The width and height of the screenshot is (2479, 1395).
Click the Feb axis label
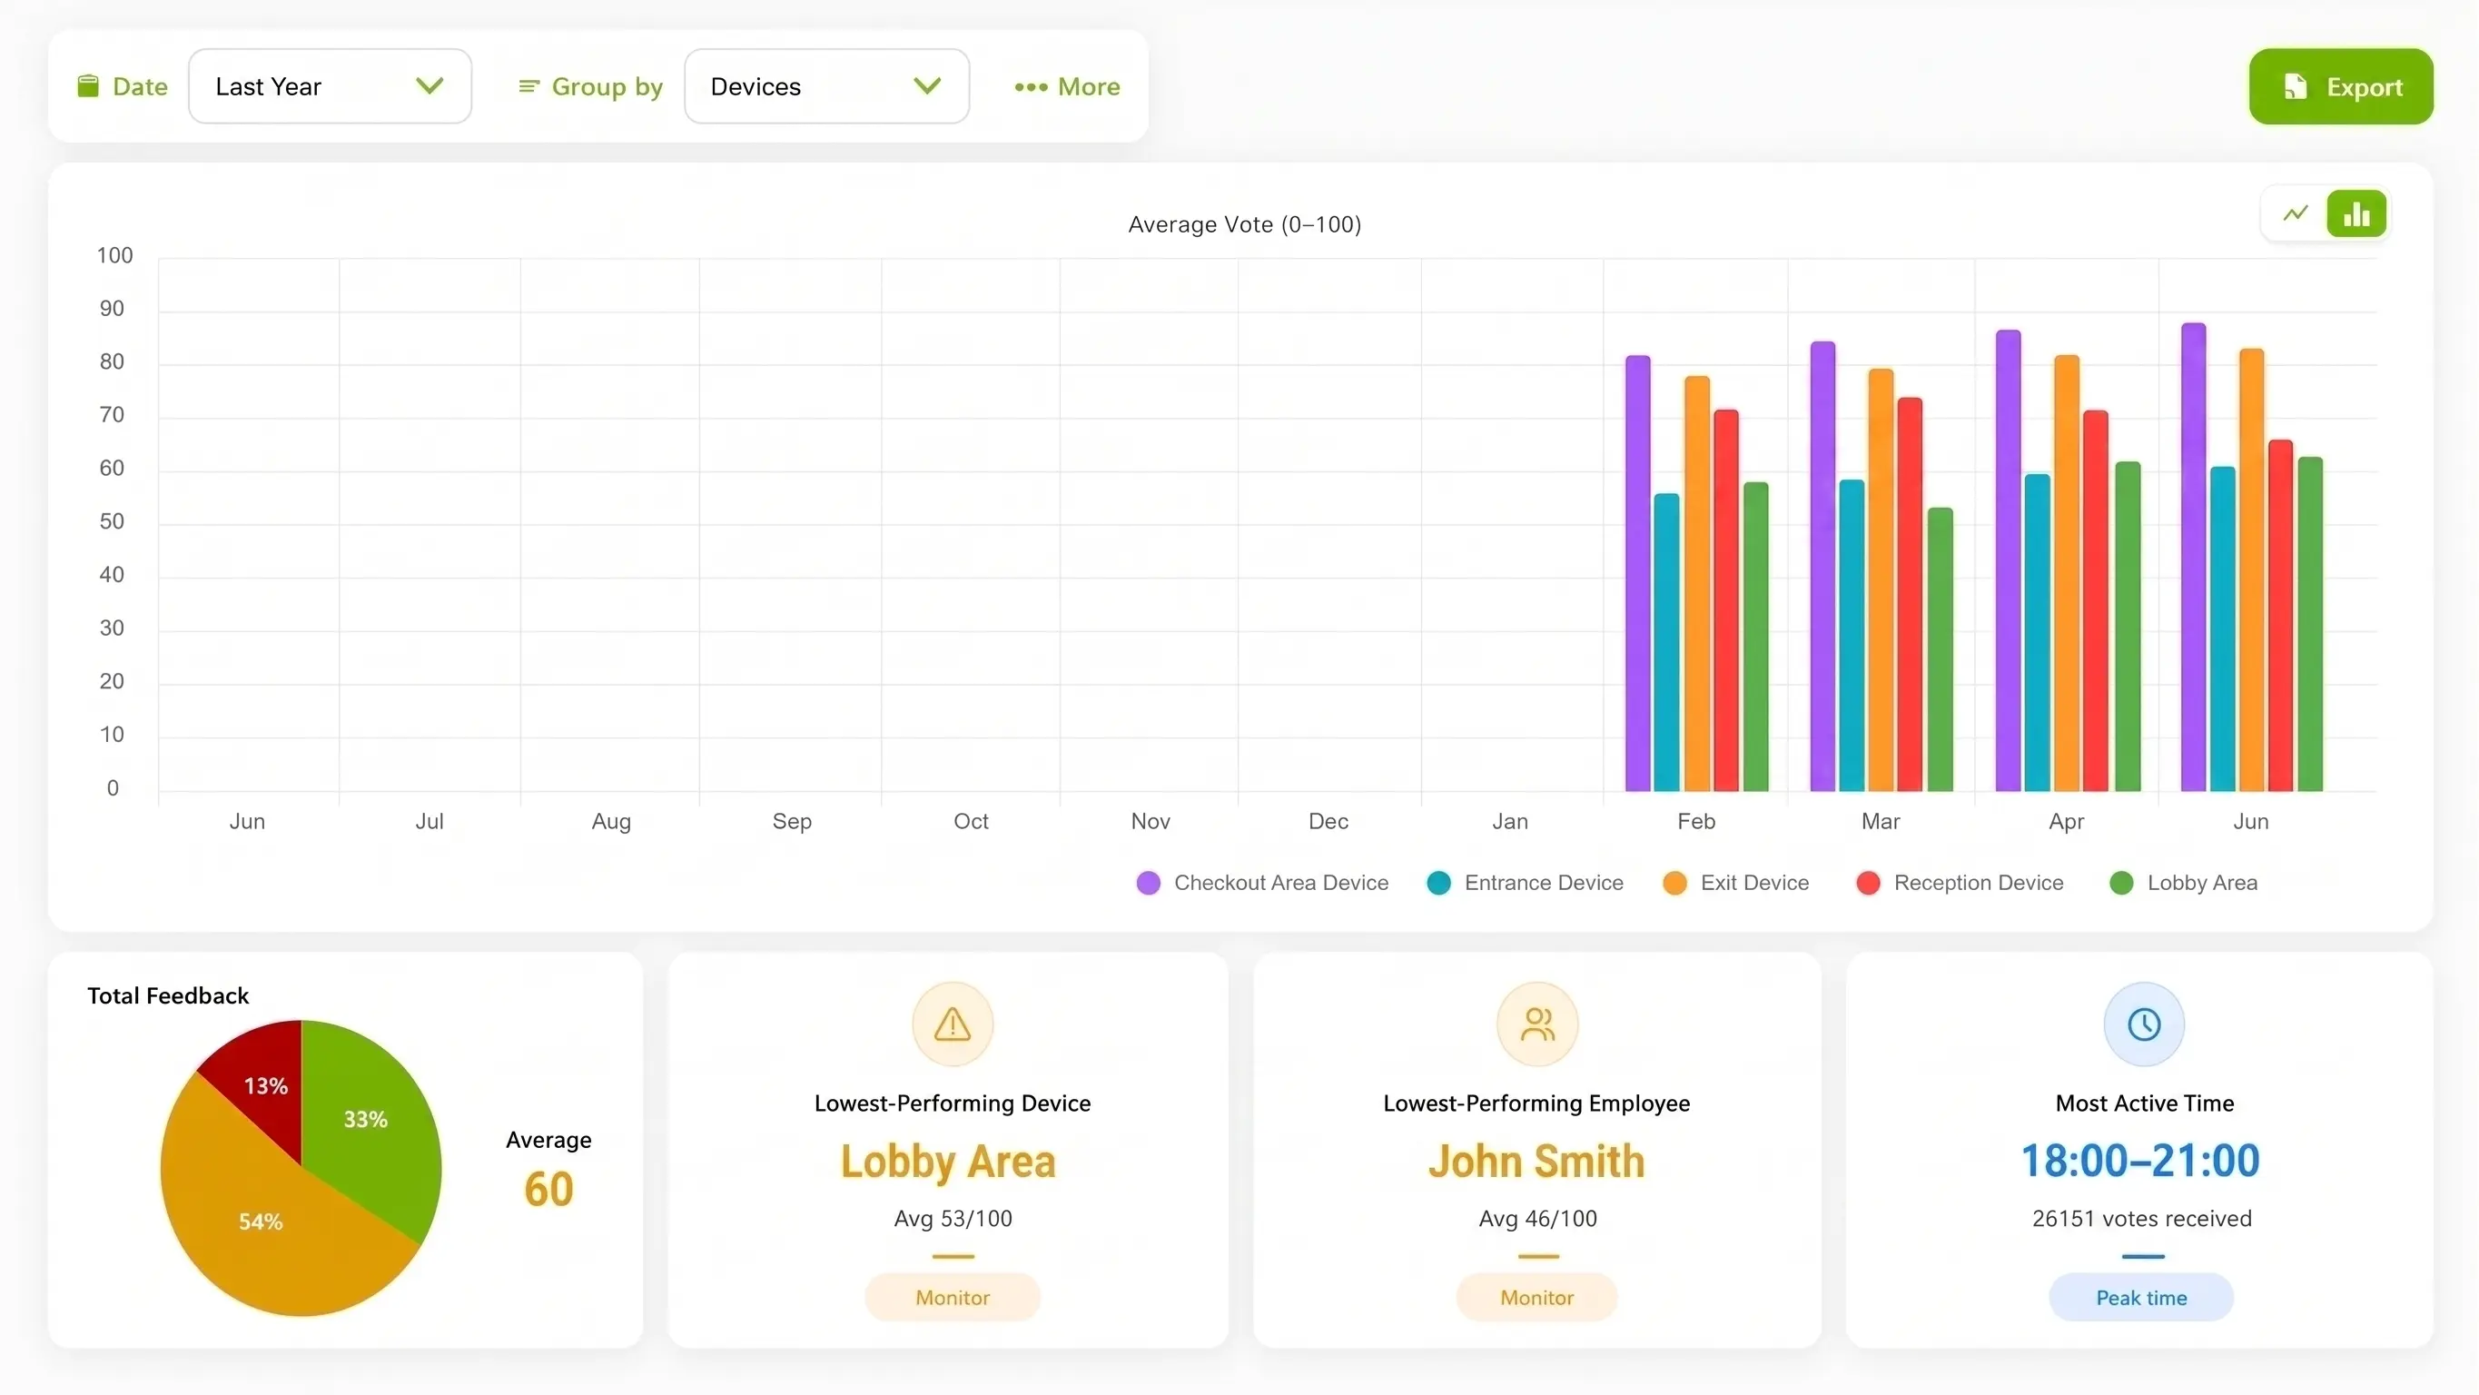click(1695, 821)
